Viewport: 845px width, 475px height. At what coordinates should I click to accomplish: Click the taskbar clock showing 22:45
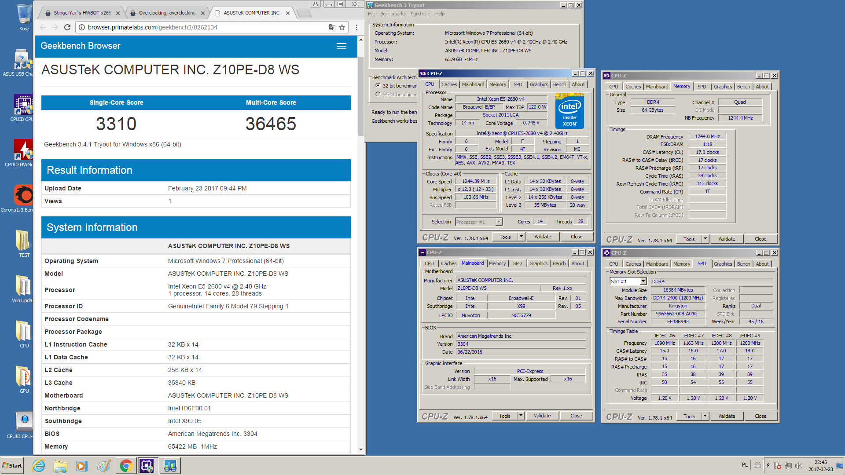tap(820, 465)
